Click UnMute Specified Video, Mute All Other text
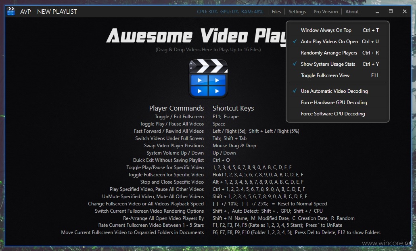The height and width of the screenshot is (251, 416). pyautogui.click(x=153, y=197)
